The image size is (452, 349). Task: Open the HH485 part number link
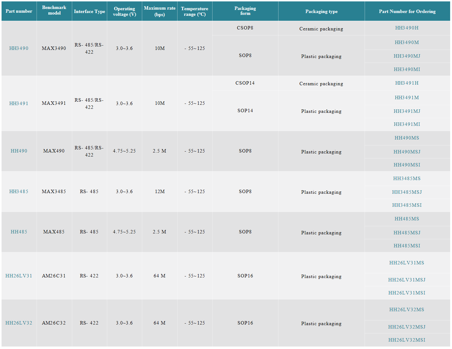coord(19,232)
